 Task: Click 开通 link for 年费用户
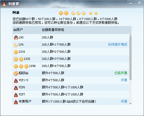124,101
